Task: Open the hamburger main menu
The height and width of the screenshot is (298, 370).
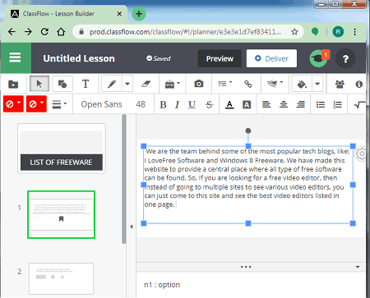Action: [15, 57]
